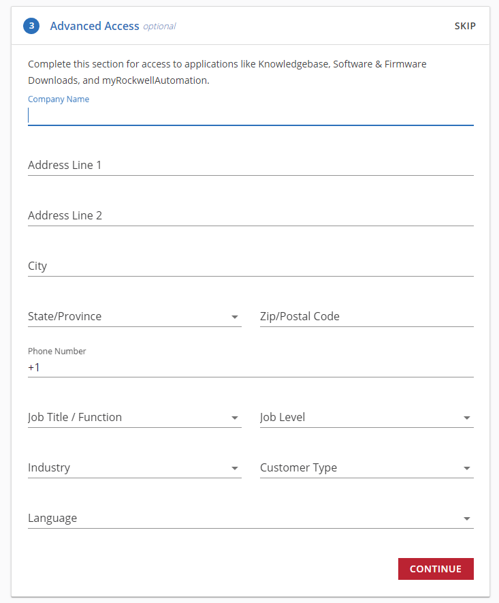Click the SKIP link

(465, 26)
